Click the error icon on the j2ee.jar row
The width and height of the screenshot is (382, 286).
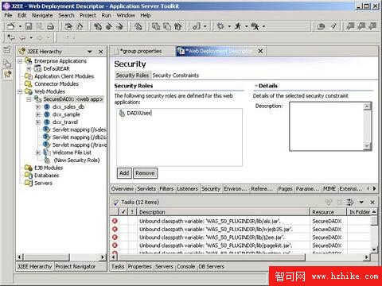pos(115,238)
